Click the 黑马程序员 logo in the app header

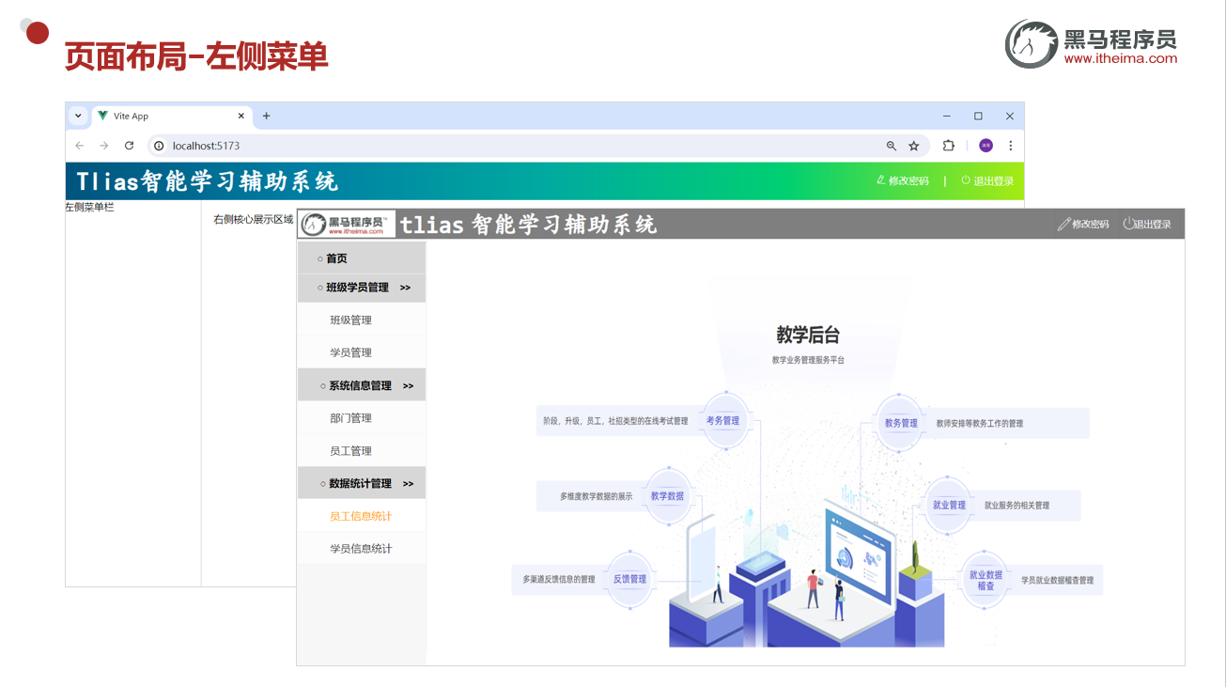click(347, 223)
